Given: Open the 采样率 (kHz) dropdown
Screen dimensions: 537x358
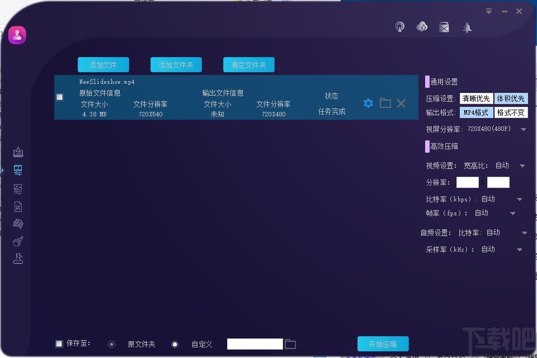Looking at the screenshot, I should click(x=520, y=249).
